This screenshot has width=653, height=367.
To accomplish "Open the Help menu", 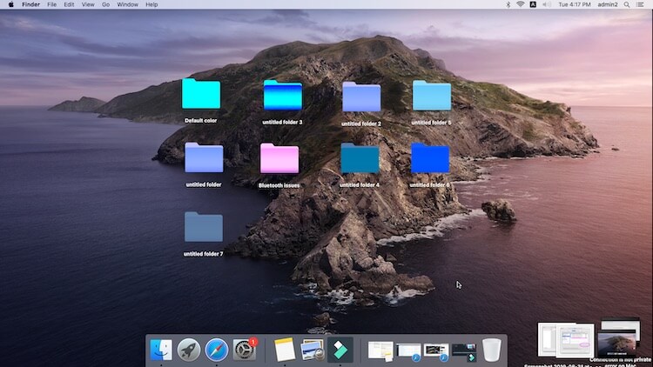I will click(x=151, y=4).
